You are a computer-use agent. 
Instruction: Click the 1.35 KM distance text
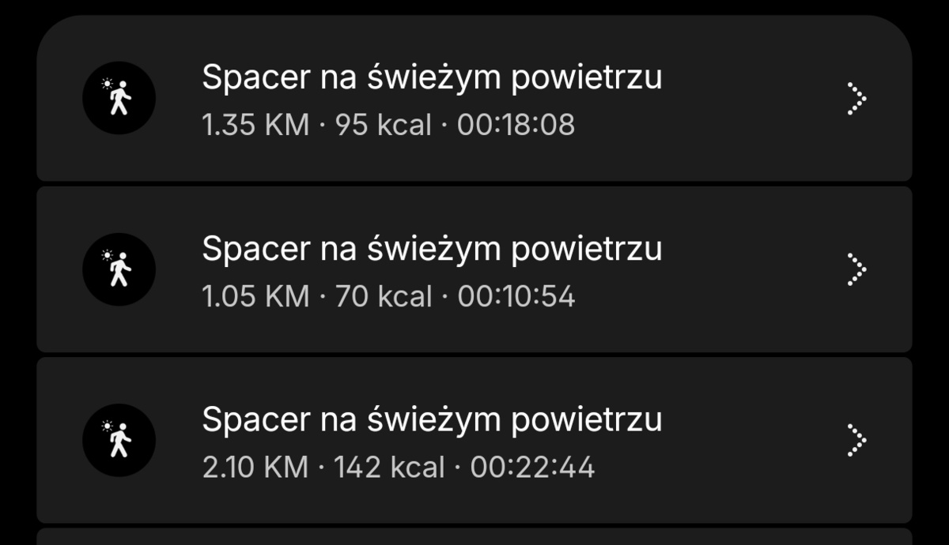click(255, 126)
